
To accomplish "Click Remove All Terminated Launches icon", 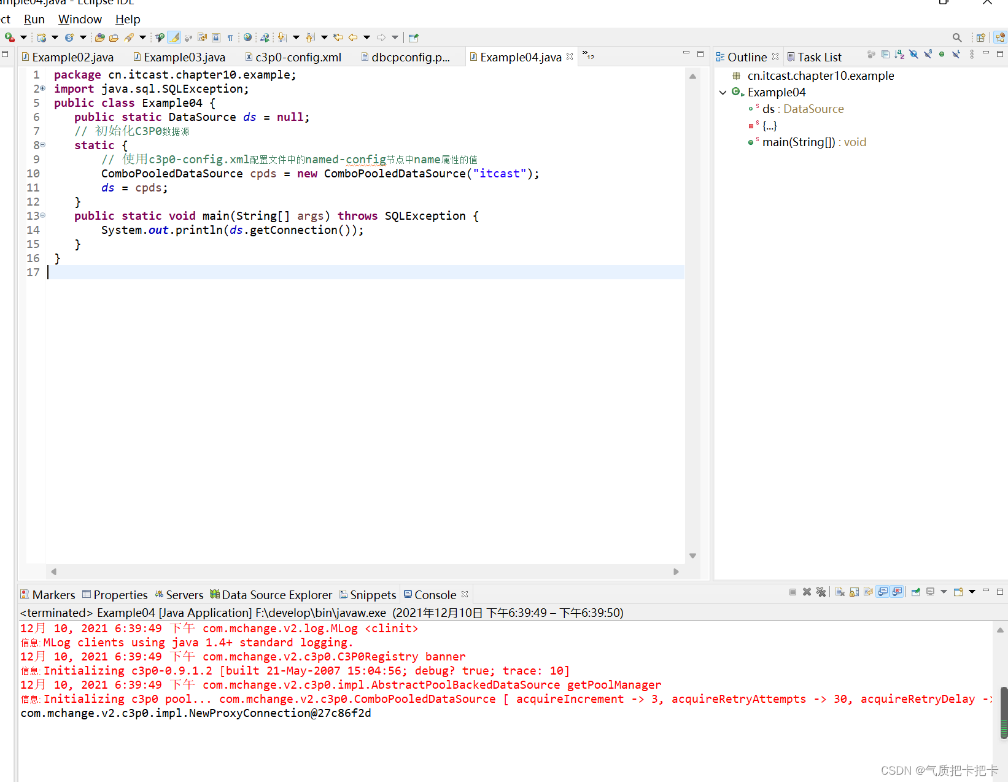I will click(x=821, y=592).
